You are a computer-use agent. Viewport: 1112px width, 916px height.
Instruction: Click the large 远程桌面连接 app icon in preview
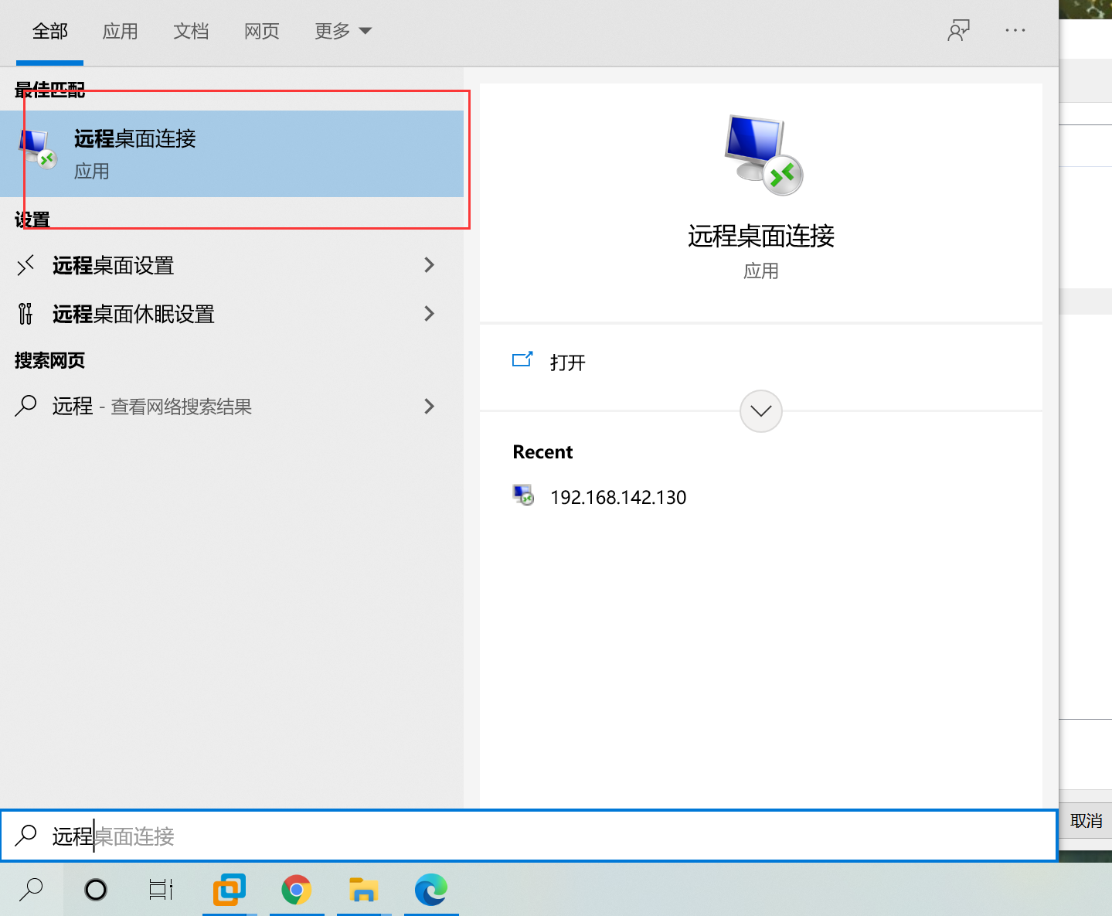pos(763,155)
